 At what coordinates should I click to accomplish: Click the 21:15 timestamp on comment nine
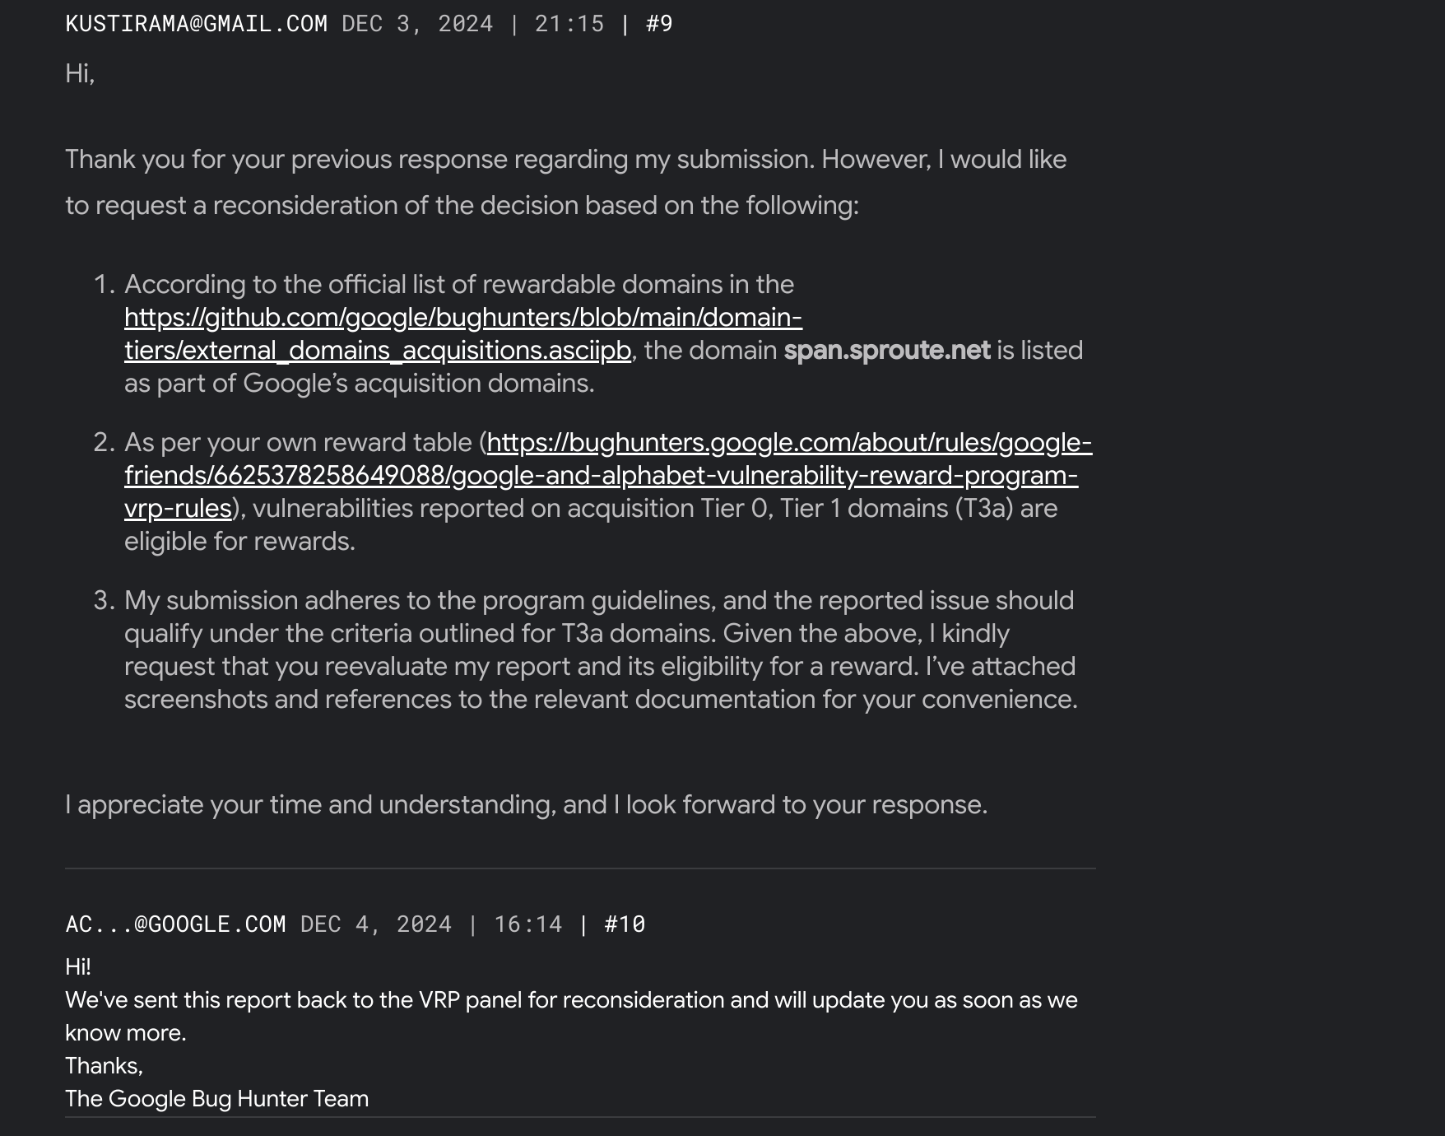pyautogui.click(x=569, y=23)
